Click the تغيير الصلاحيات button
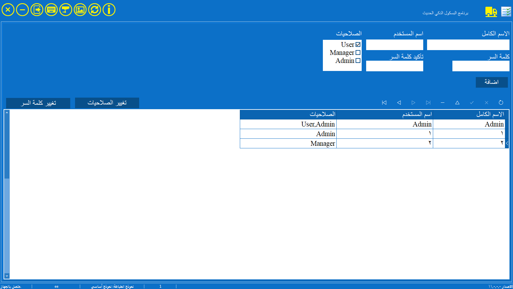513x289 pixels. pyautogui.click(x=107, y=103)
